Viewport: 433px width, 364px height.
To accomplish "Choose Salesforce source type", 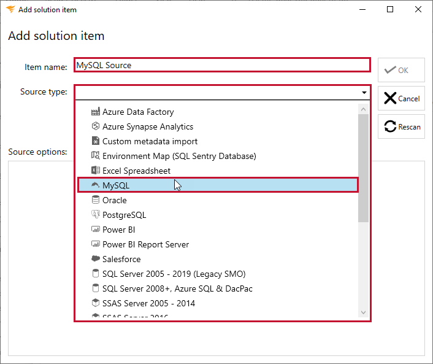I will coord(218,259).
